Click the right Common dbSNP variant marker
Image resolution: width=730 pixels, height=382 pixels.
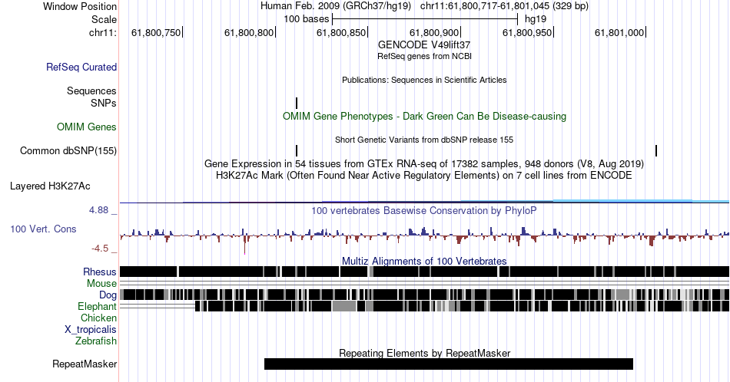tap(656, 150)
